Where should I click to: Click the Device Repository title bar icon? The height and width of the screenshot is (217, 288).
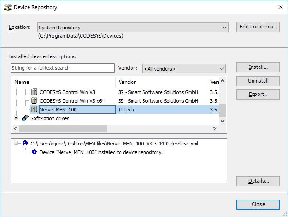[8, 7]
